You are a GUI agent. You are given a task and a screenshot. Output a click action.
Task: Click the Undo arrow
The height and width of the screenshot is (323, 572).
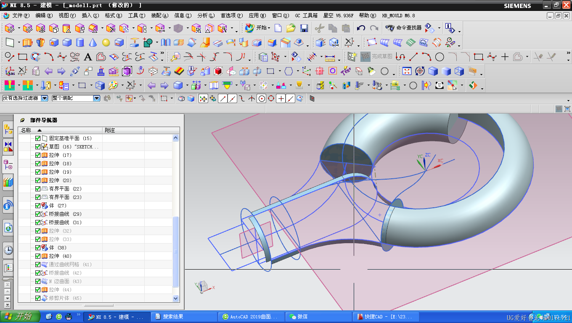(361, 28)
